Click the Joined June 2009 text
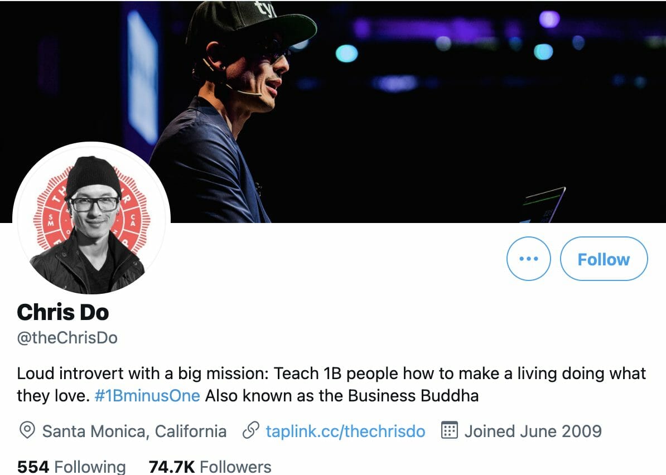 [x=533, y=431]
